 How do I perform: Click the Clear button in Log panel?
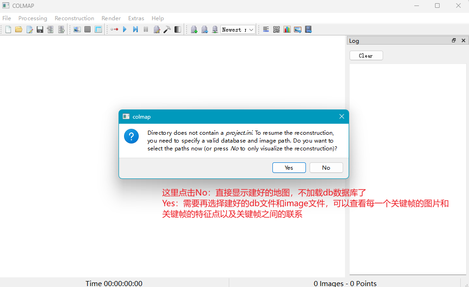click(x=366, y=56)
